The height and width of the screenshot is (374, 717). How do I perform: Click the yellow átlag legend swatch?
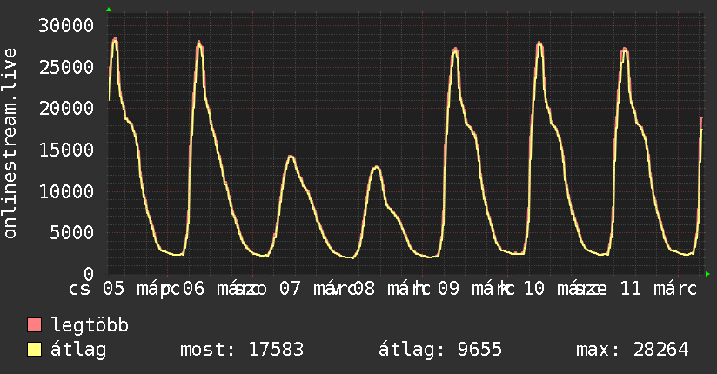pos(34,350)
